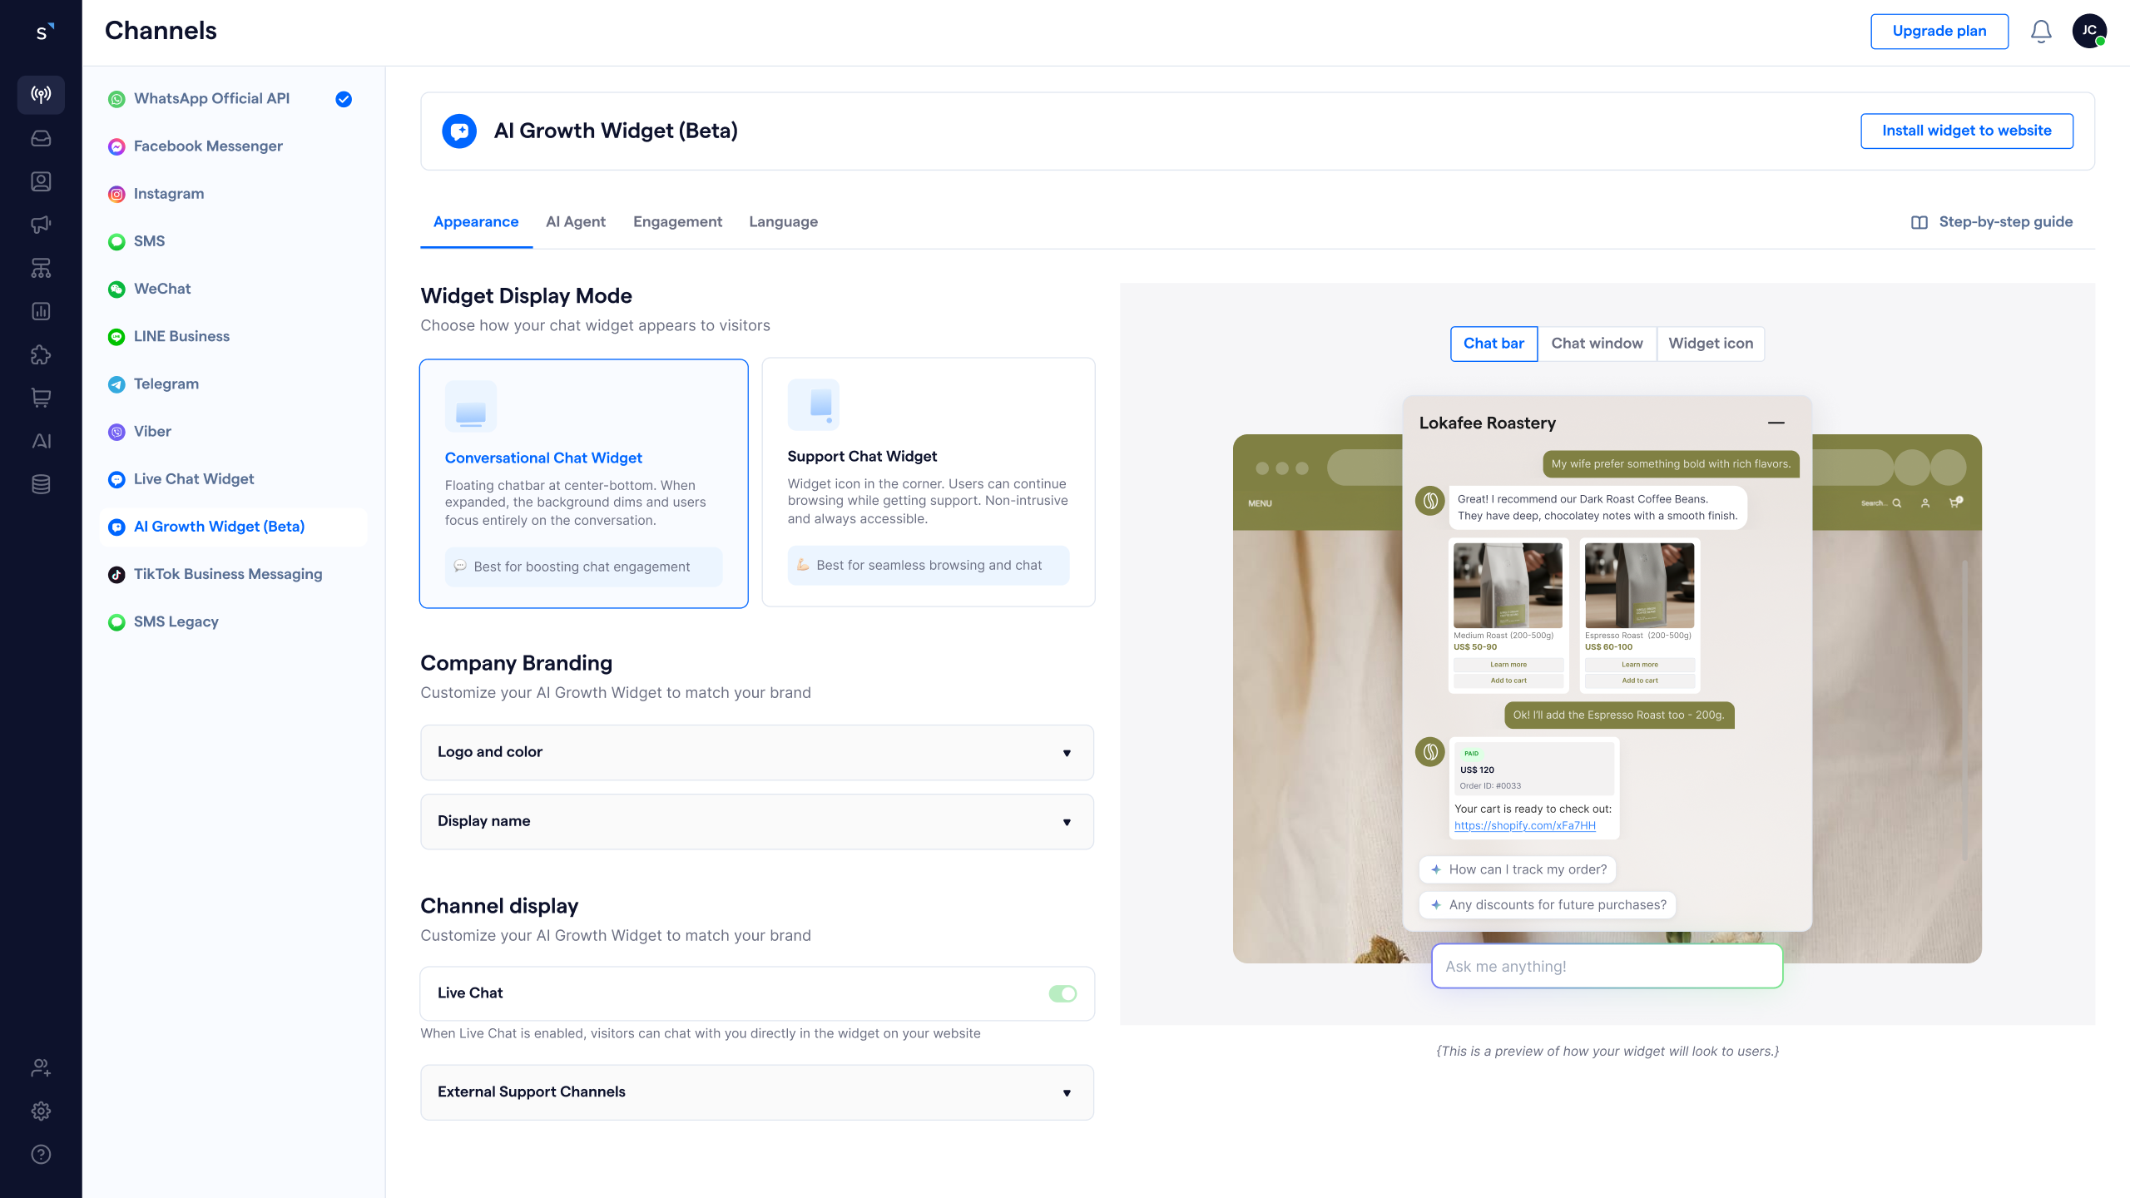Click Install widget to website button
The image size is (2130, 1198).
[x=1966, y=131]
